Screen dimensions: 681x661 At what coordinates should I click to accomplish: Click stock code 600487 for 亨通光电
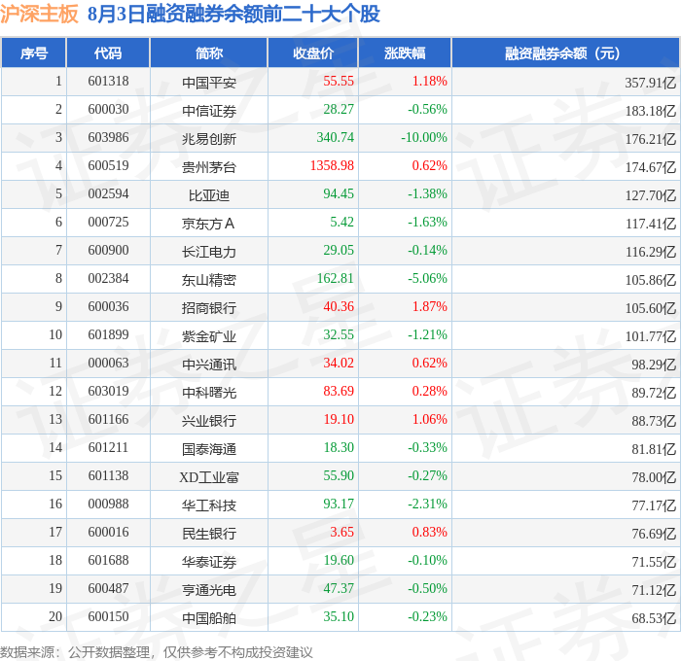click(x=108, y=588)
